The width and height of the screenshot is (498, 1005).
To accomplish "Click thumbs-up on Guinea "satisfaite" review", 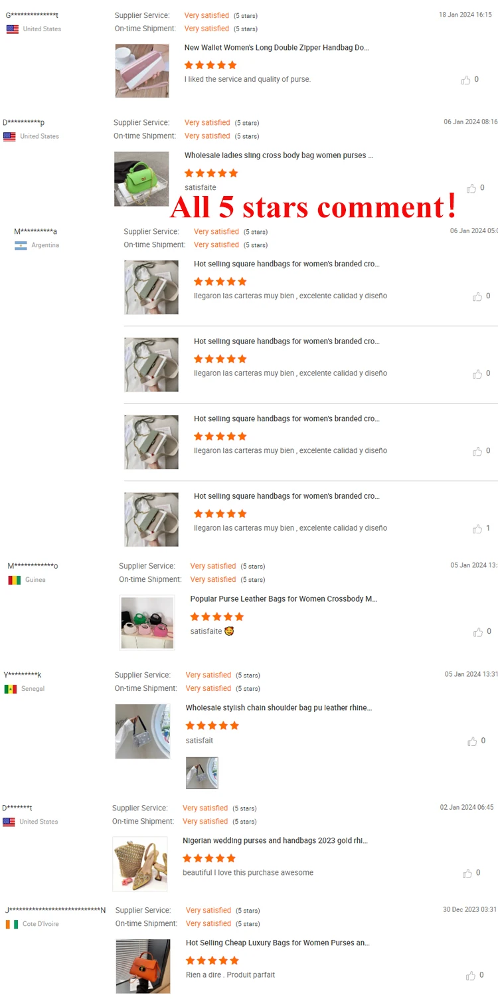I will (478, 632).
